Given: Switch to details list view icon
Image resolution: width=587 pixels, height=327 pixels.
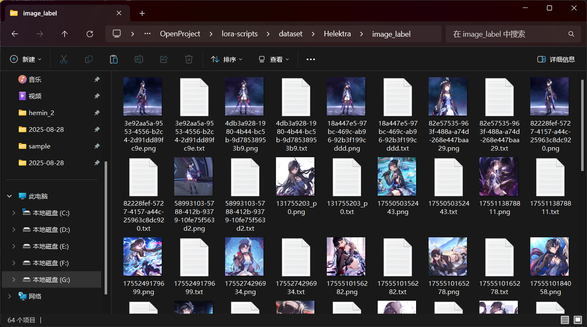Looking at the screenshot, I should tap(564, 320).
